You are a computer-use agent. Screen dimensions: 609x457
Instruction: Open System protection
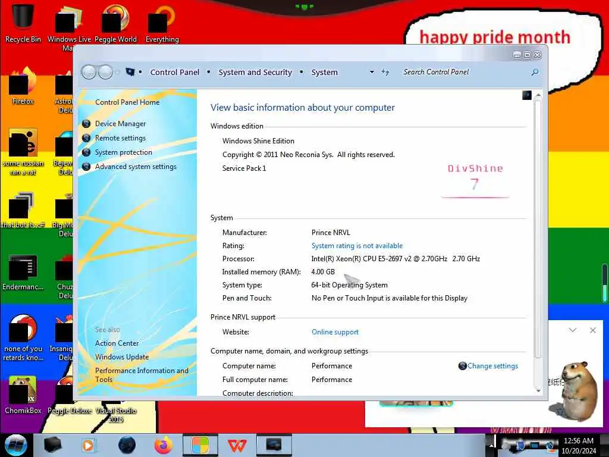coord(124,152)
